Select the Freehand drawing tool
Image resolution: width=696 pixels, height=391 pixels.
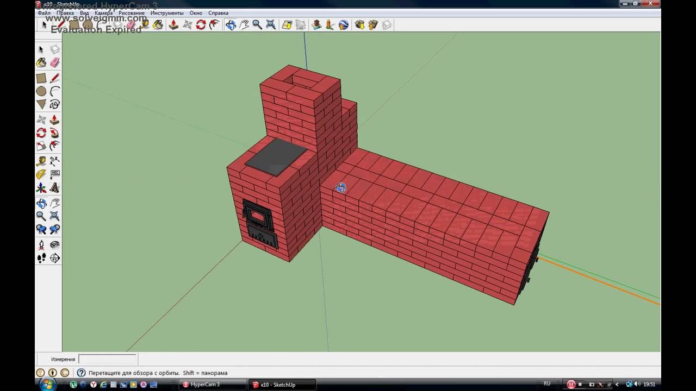55,104
